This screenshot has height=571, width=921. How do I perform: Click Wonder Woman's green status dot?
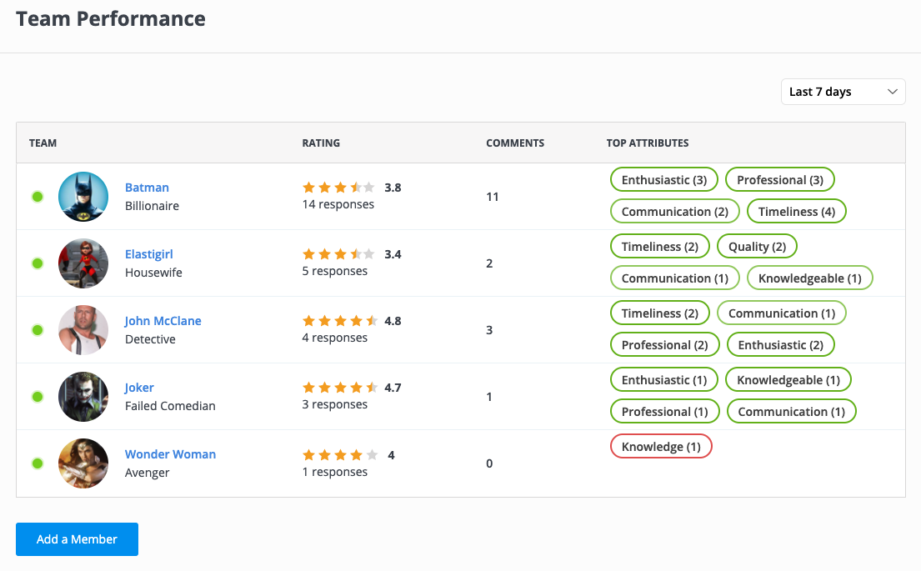[38, 463]
